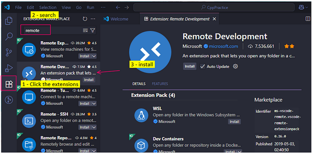Open the View menu
Screen dimensions: 313x154
(66, 7)
